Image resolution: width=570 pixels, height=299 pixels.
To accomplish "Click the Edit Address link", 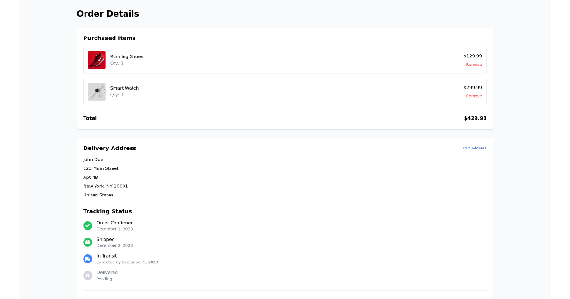I will click(x=475, y=148).
